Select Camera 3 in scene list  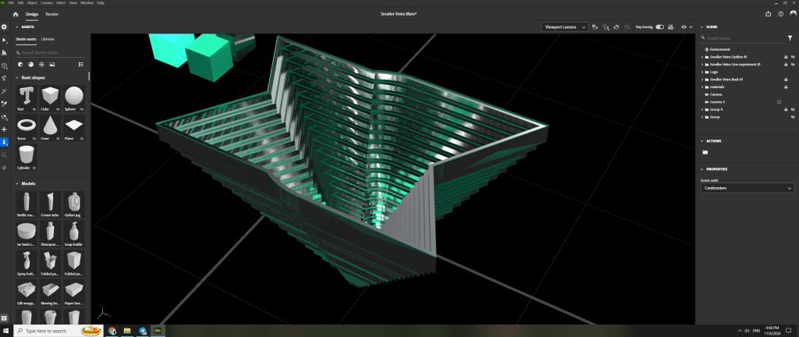pyautogui.click(x=717, y=102)
